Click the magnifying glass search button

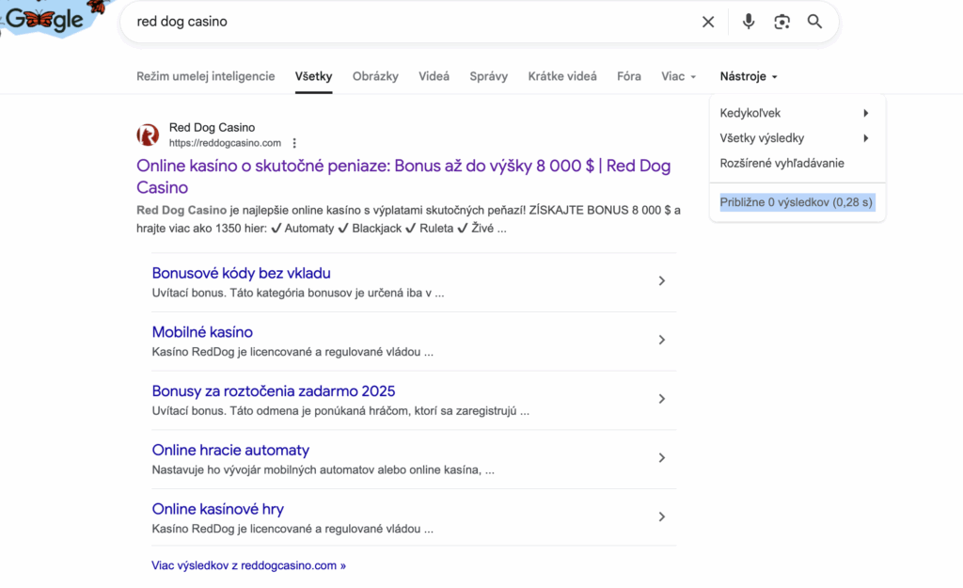click(815, 22)
